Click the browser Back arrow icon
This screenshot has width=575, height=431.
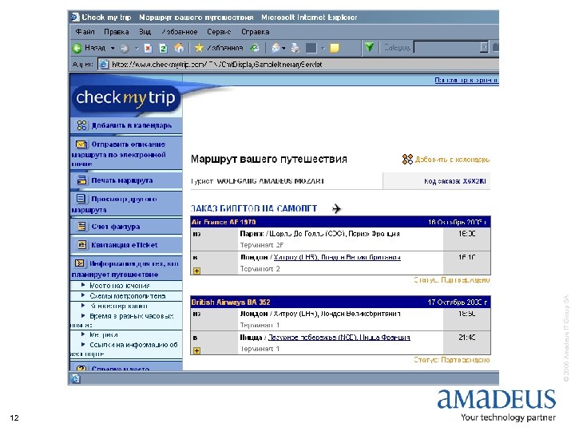click(x=77, y=48)
